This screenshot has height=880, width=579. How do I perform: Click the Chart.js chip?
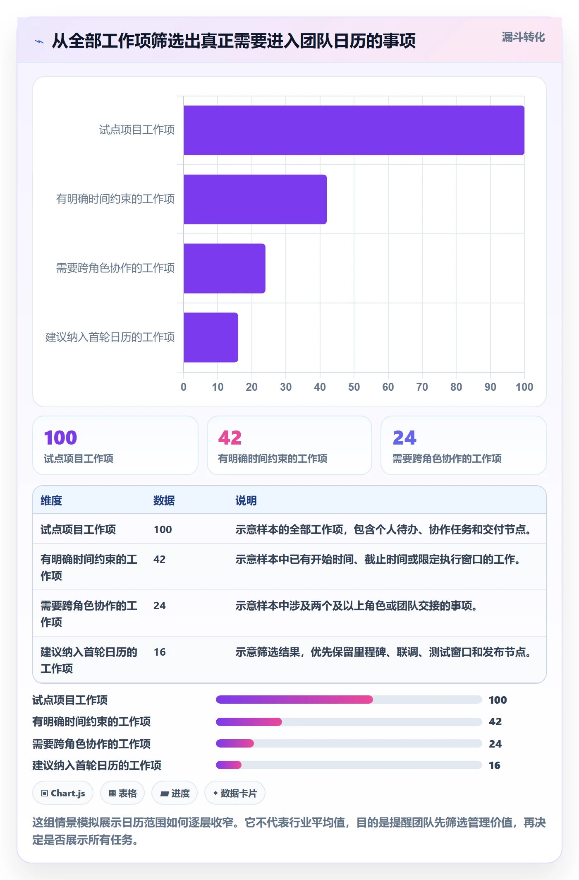(x=63, y=793)
